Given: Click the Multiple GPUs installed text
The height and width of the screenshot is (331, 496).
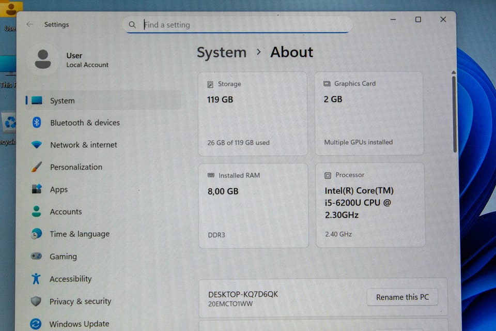Looking at the screenshot, I should [x=359, y=142].
